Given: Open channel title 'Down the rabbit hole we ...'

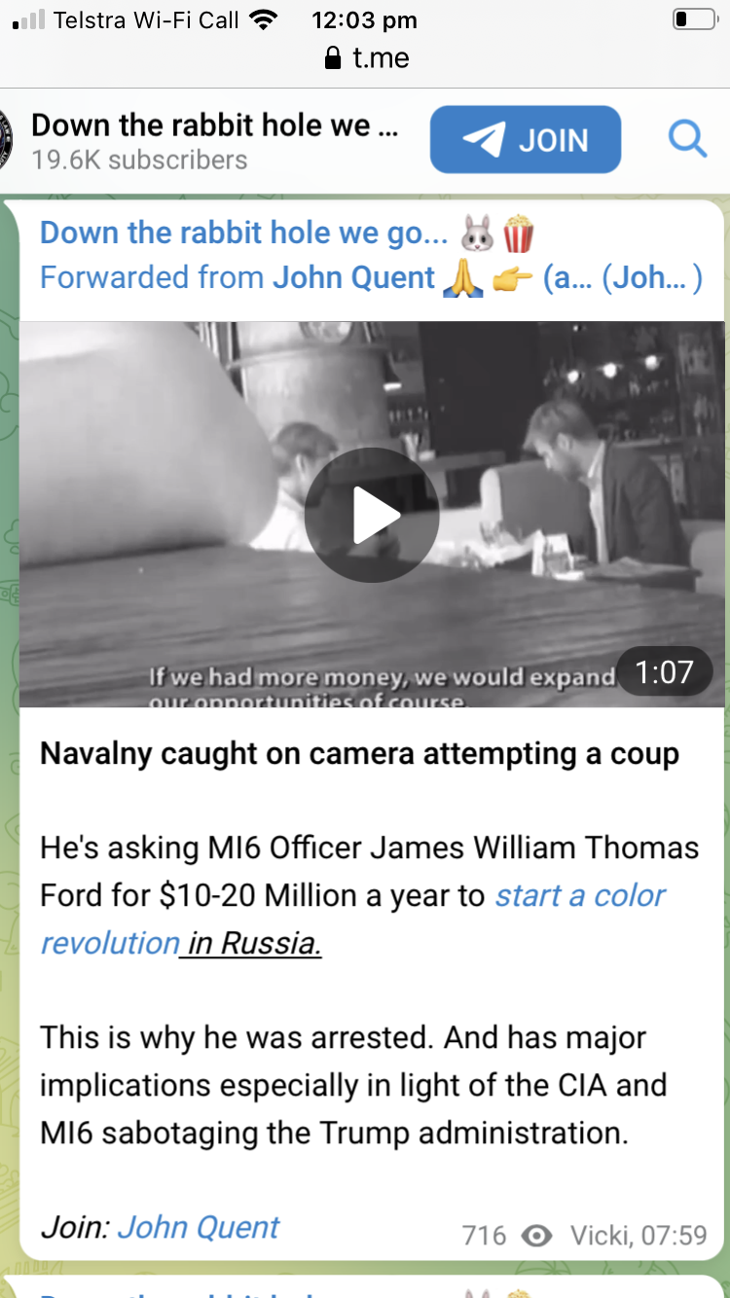Looking at the screenshot, I should coord(215,126).
